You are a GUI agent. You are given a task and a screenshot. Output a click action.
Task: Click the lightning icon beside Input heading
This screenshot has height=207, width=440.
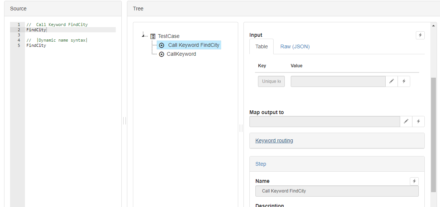coord(420,35)
